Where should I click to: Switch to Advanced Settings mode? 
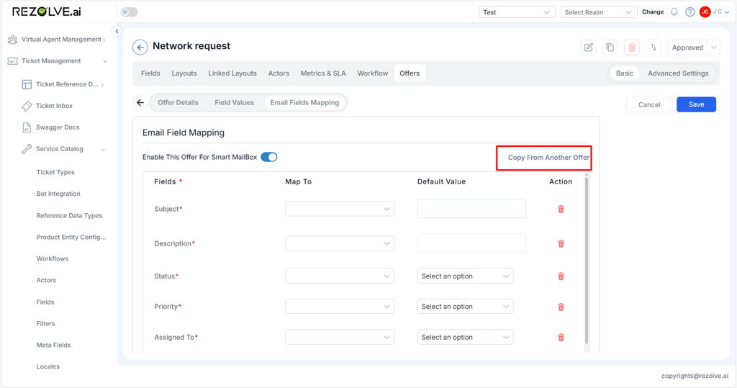[678, 73]
